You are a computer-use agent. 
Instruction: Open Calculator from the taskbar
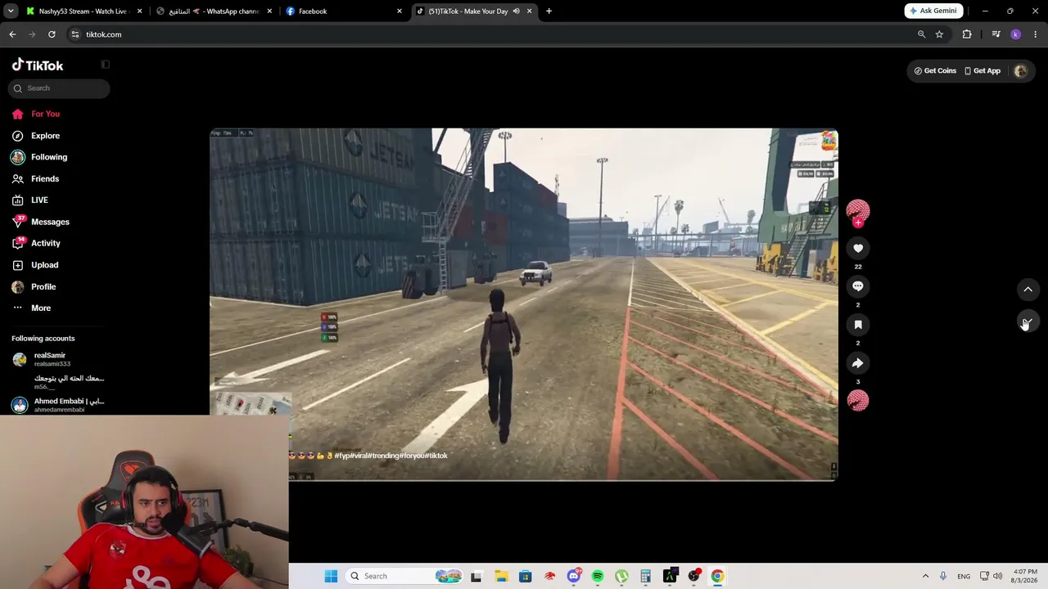click(645, 576)
